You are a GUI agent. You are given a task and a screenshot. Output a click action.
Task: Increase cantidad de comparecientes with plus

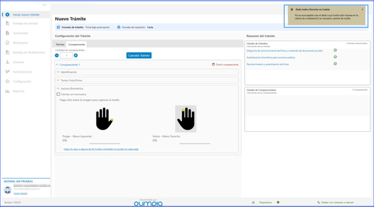75,56
